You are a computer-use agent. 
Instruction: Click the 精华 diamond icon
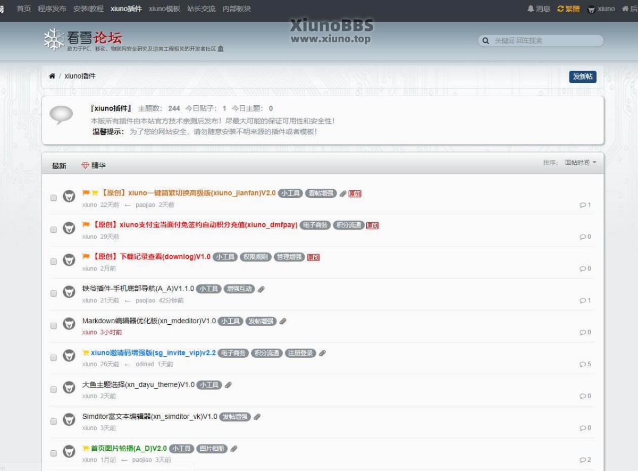[85, 166]
